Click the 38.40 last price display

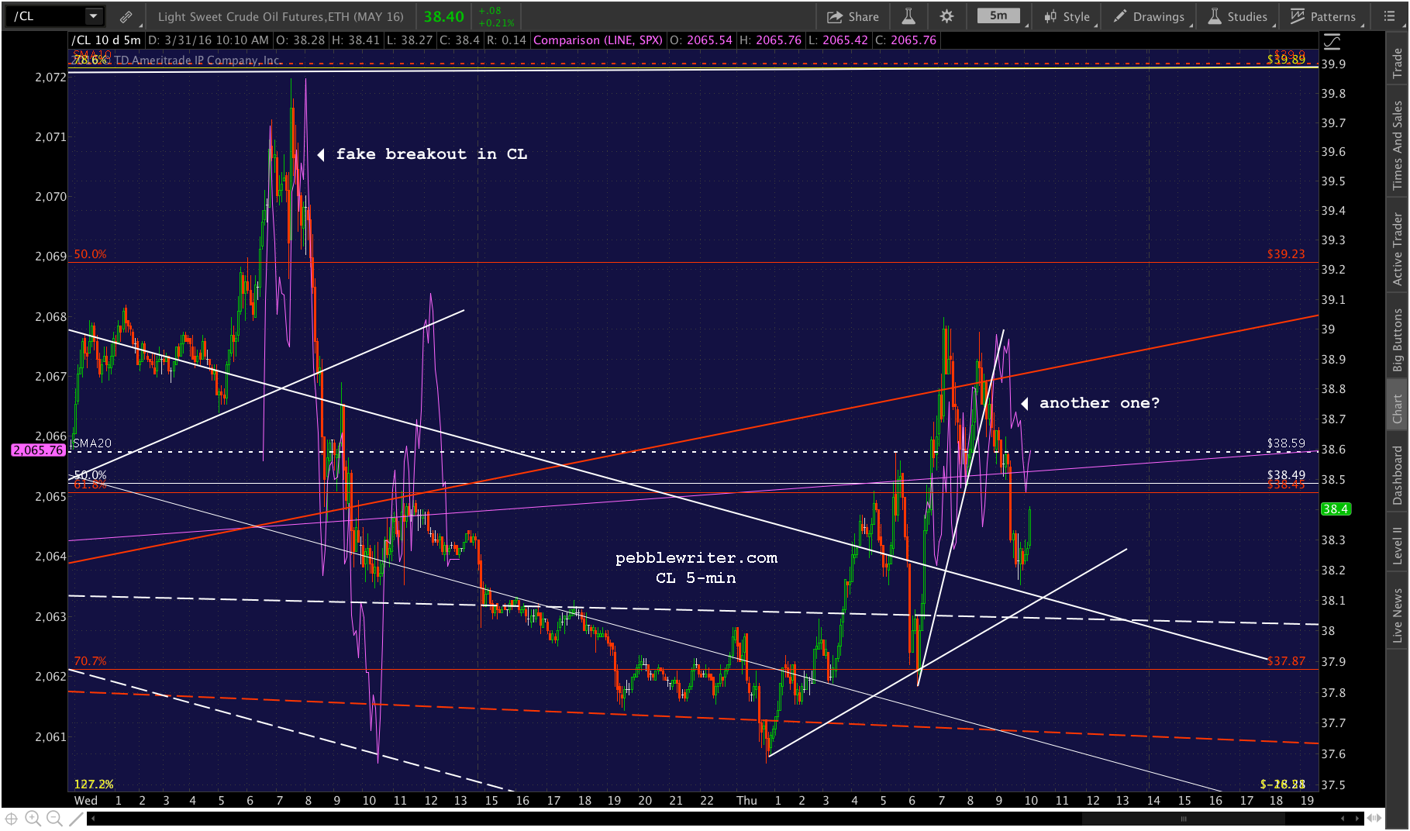point(443,16)
